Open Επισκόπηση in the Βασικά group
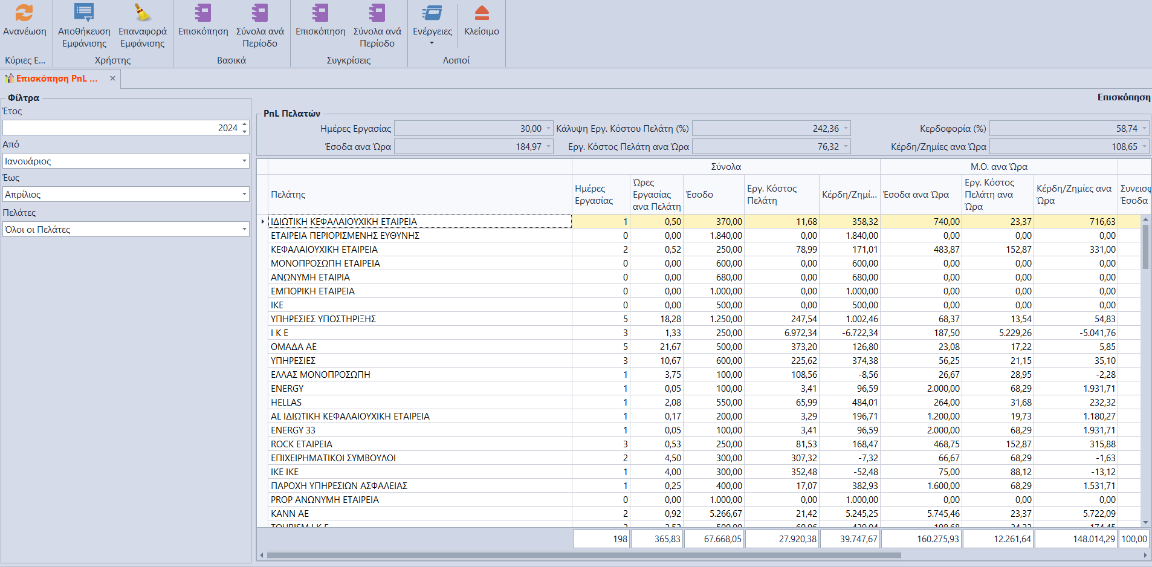Image resolution: width=1152 pixels, height=567 pixels. tap(203, 13)
